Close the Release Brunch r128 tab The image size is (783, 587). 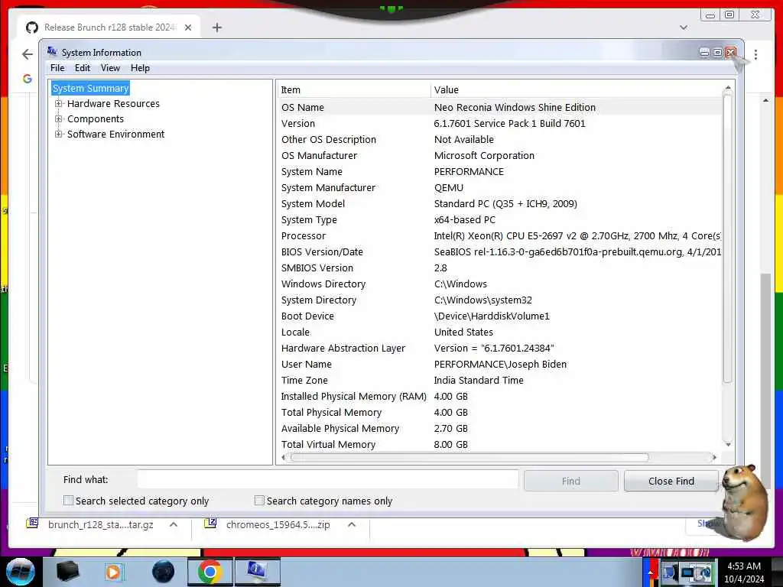pos(188,28)
